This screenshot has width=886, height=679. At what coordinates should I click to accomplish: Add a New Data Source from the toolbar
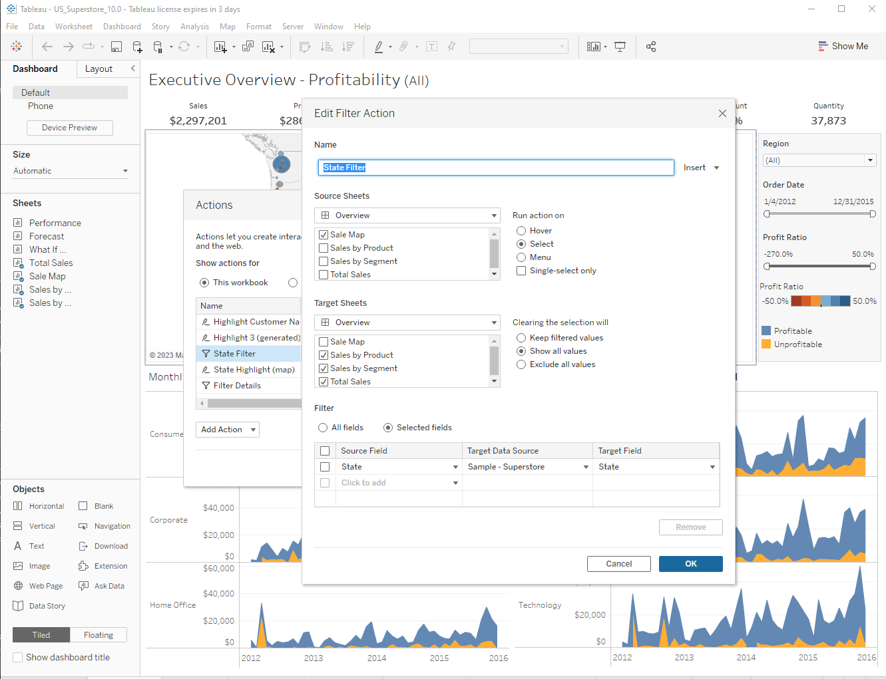[136, 47]
